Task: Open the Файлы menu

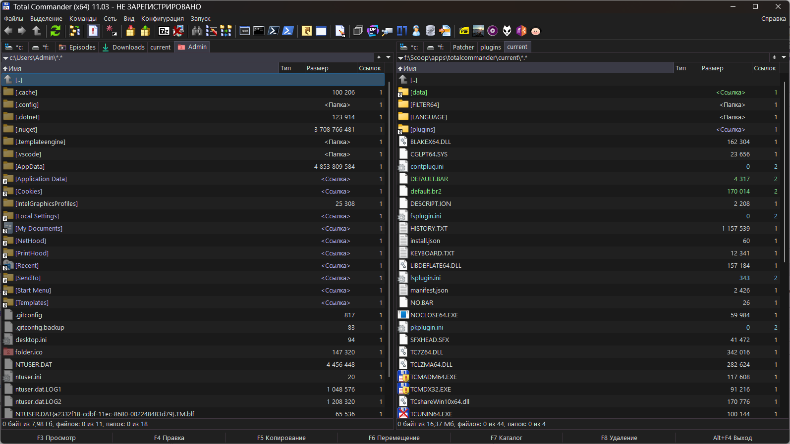Action: coord(14,18)
